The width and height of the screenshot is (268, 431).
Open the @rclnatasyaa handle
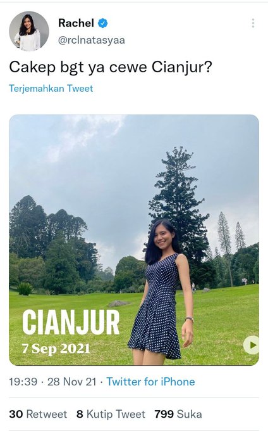(92, 40)
